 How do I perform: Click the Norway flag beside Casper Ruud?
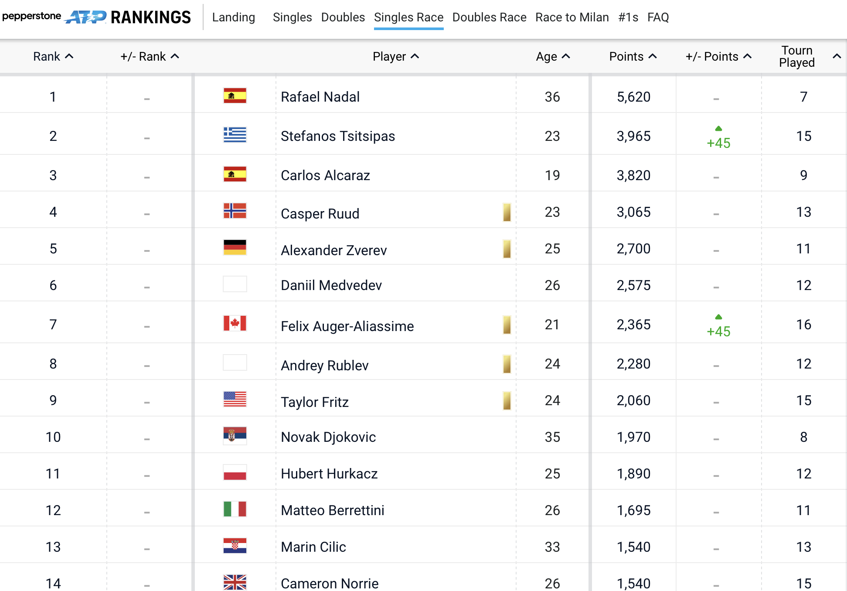click(x=235, y=211)
